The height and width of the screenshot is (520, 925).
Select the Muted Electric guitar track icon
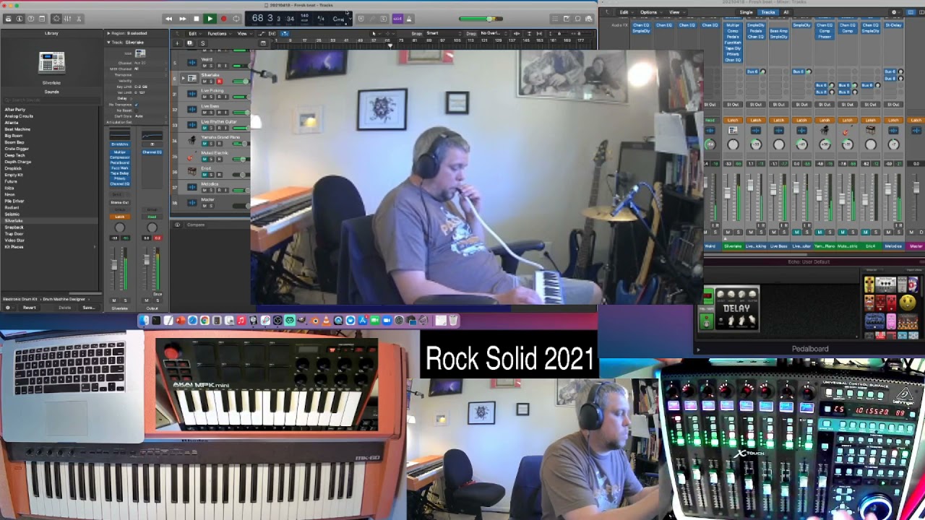pos(192,155)
